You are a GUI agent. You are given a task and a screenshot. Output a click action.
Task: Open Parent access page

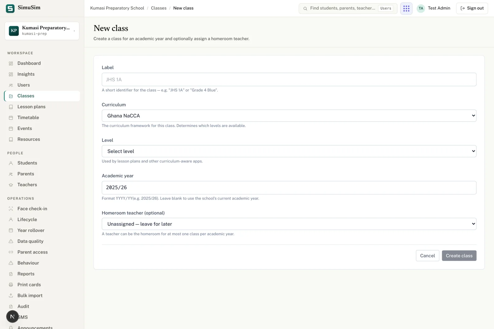coord(42,252)
